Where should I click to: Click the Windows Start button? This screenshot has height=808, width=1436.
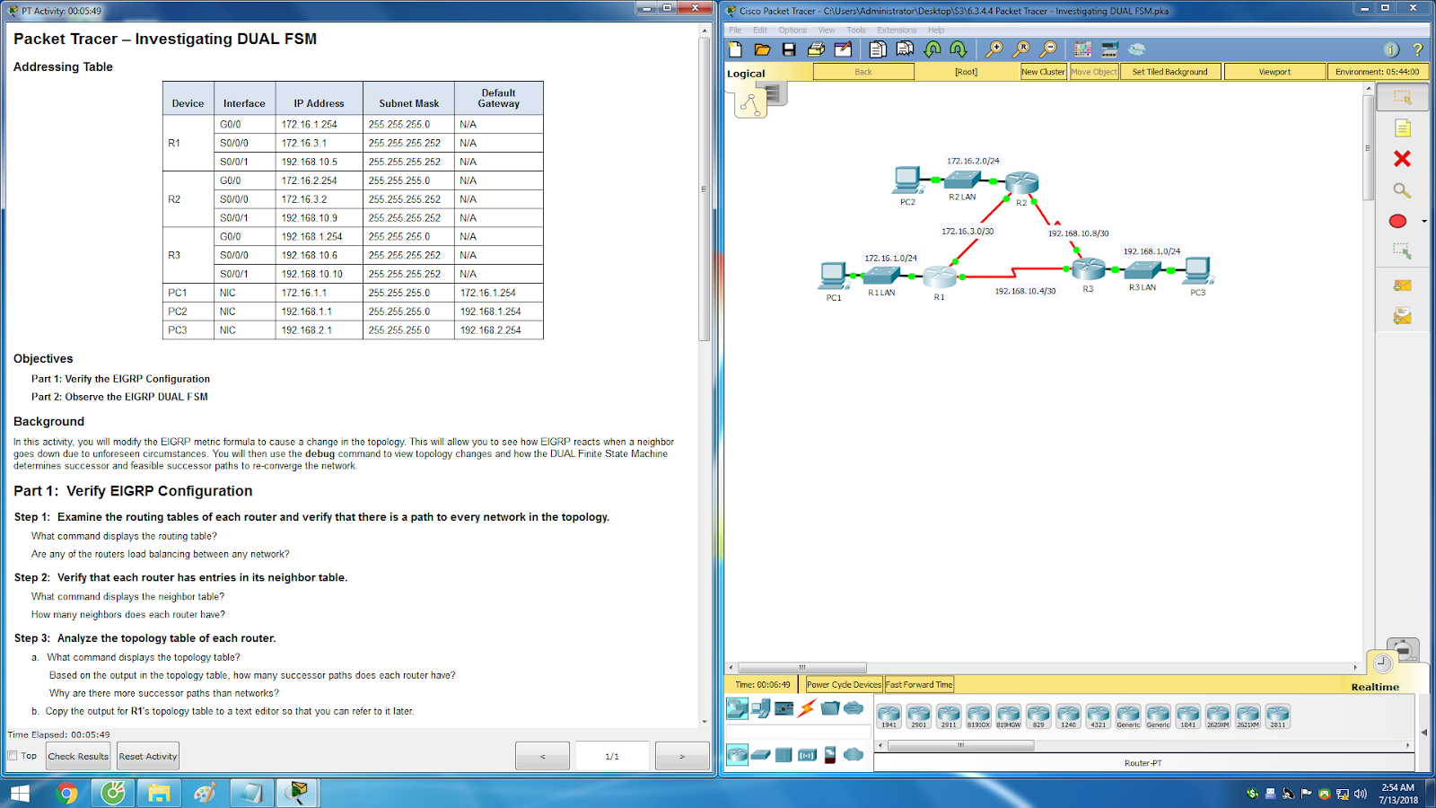click(x=20, y=793)
